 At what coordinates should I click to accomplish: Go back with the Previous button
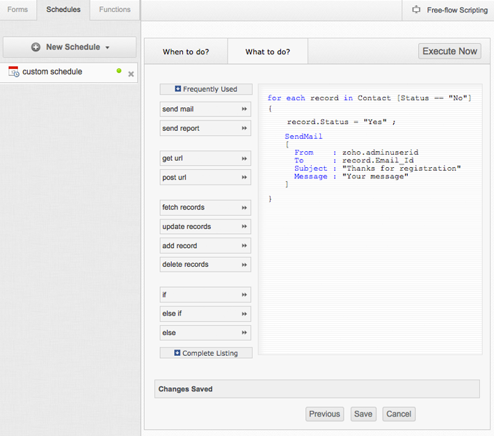point(324,414)
